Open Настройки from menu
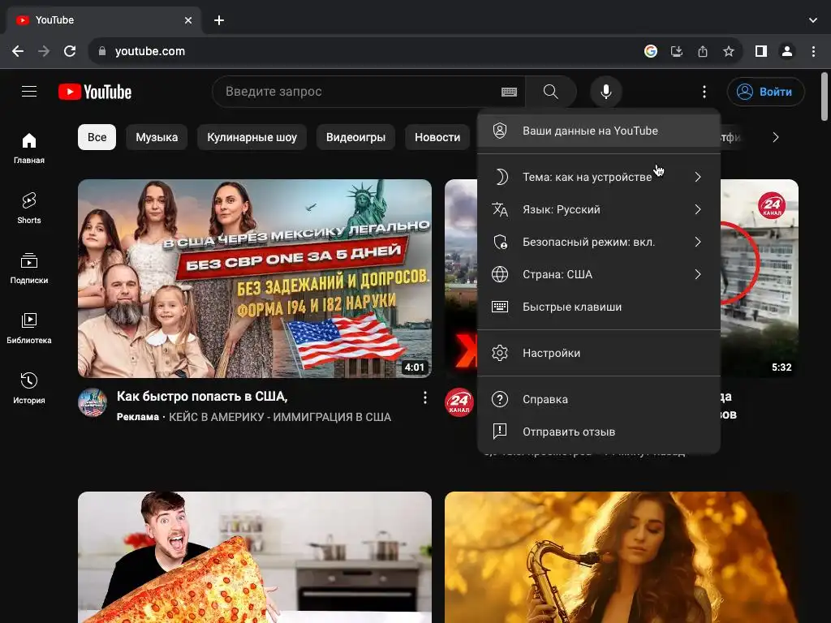 pos(599,353)
